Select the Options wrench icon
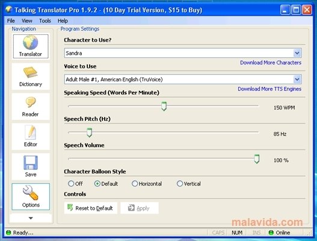Viewport: 317px width, 241px height. click(x=31, y=193)
